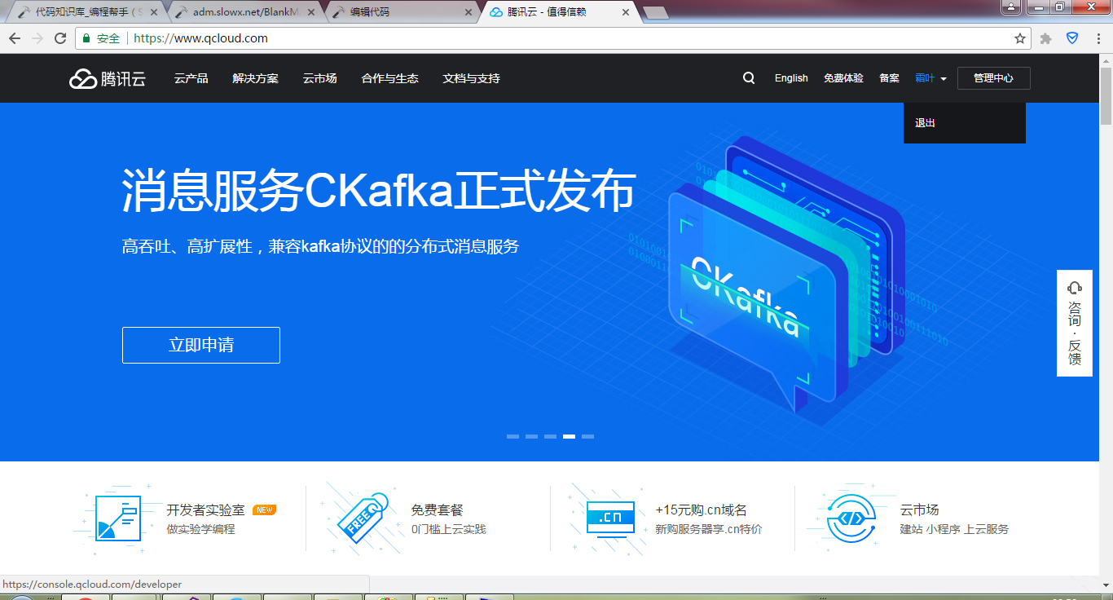Open the 咨询·反馈 side panel
This screenshot has height=600, width=1113.
1075,323
